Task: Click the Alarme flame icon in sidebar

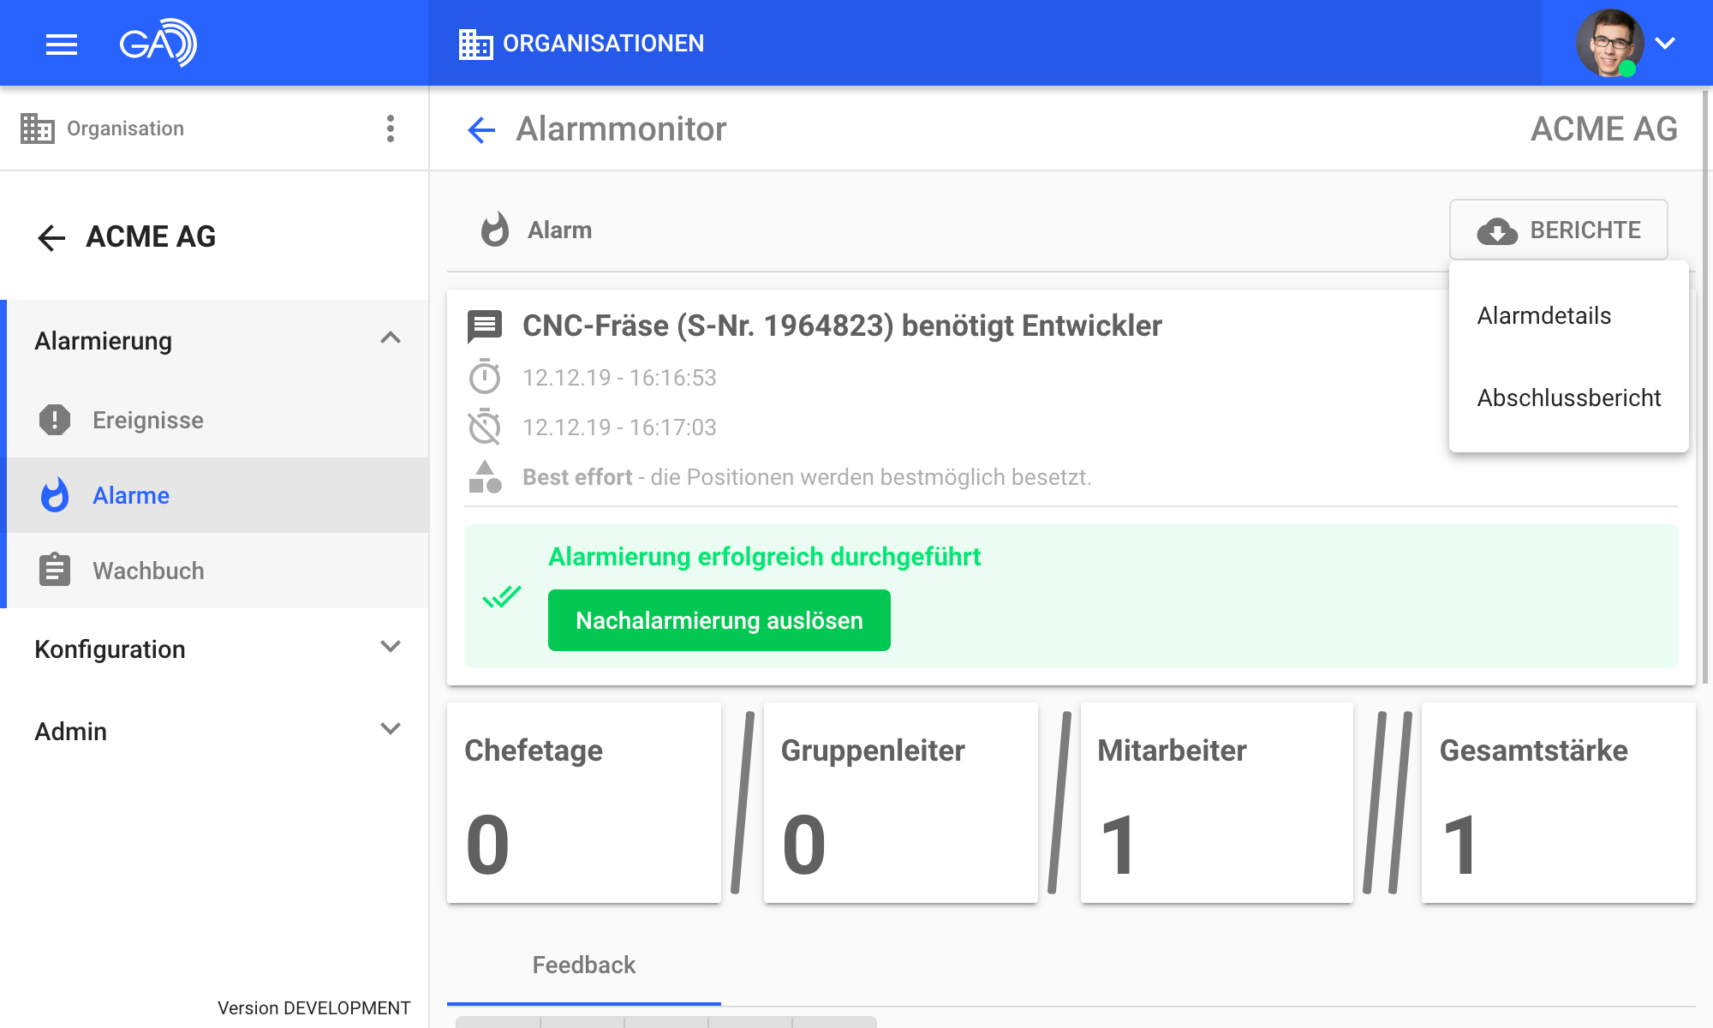Action: (x=55, y=495)
